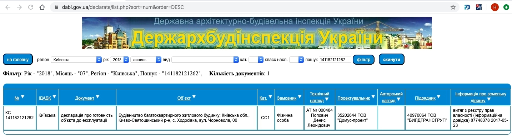Select the Київська cell in the table row
This screenshot has height=140, width=512.
click(47, 118)
